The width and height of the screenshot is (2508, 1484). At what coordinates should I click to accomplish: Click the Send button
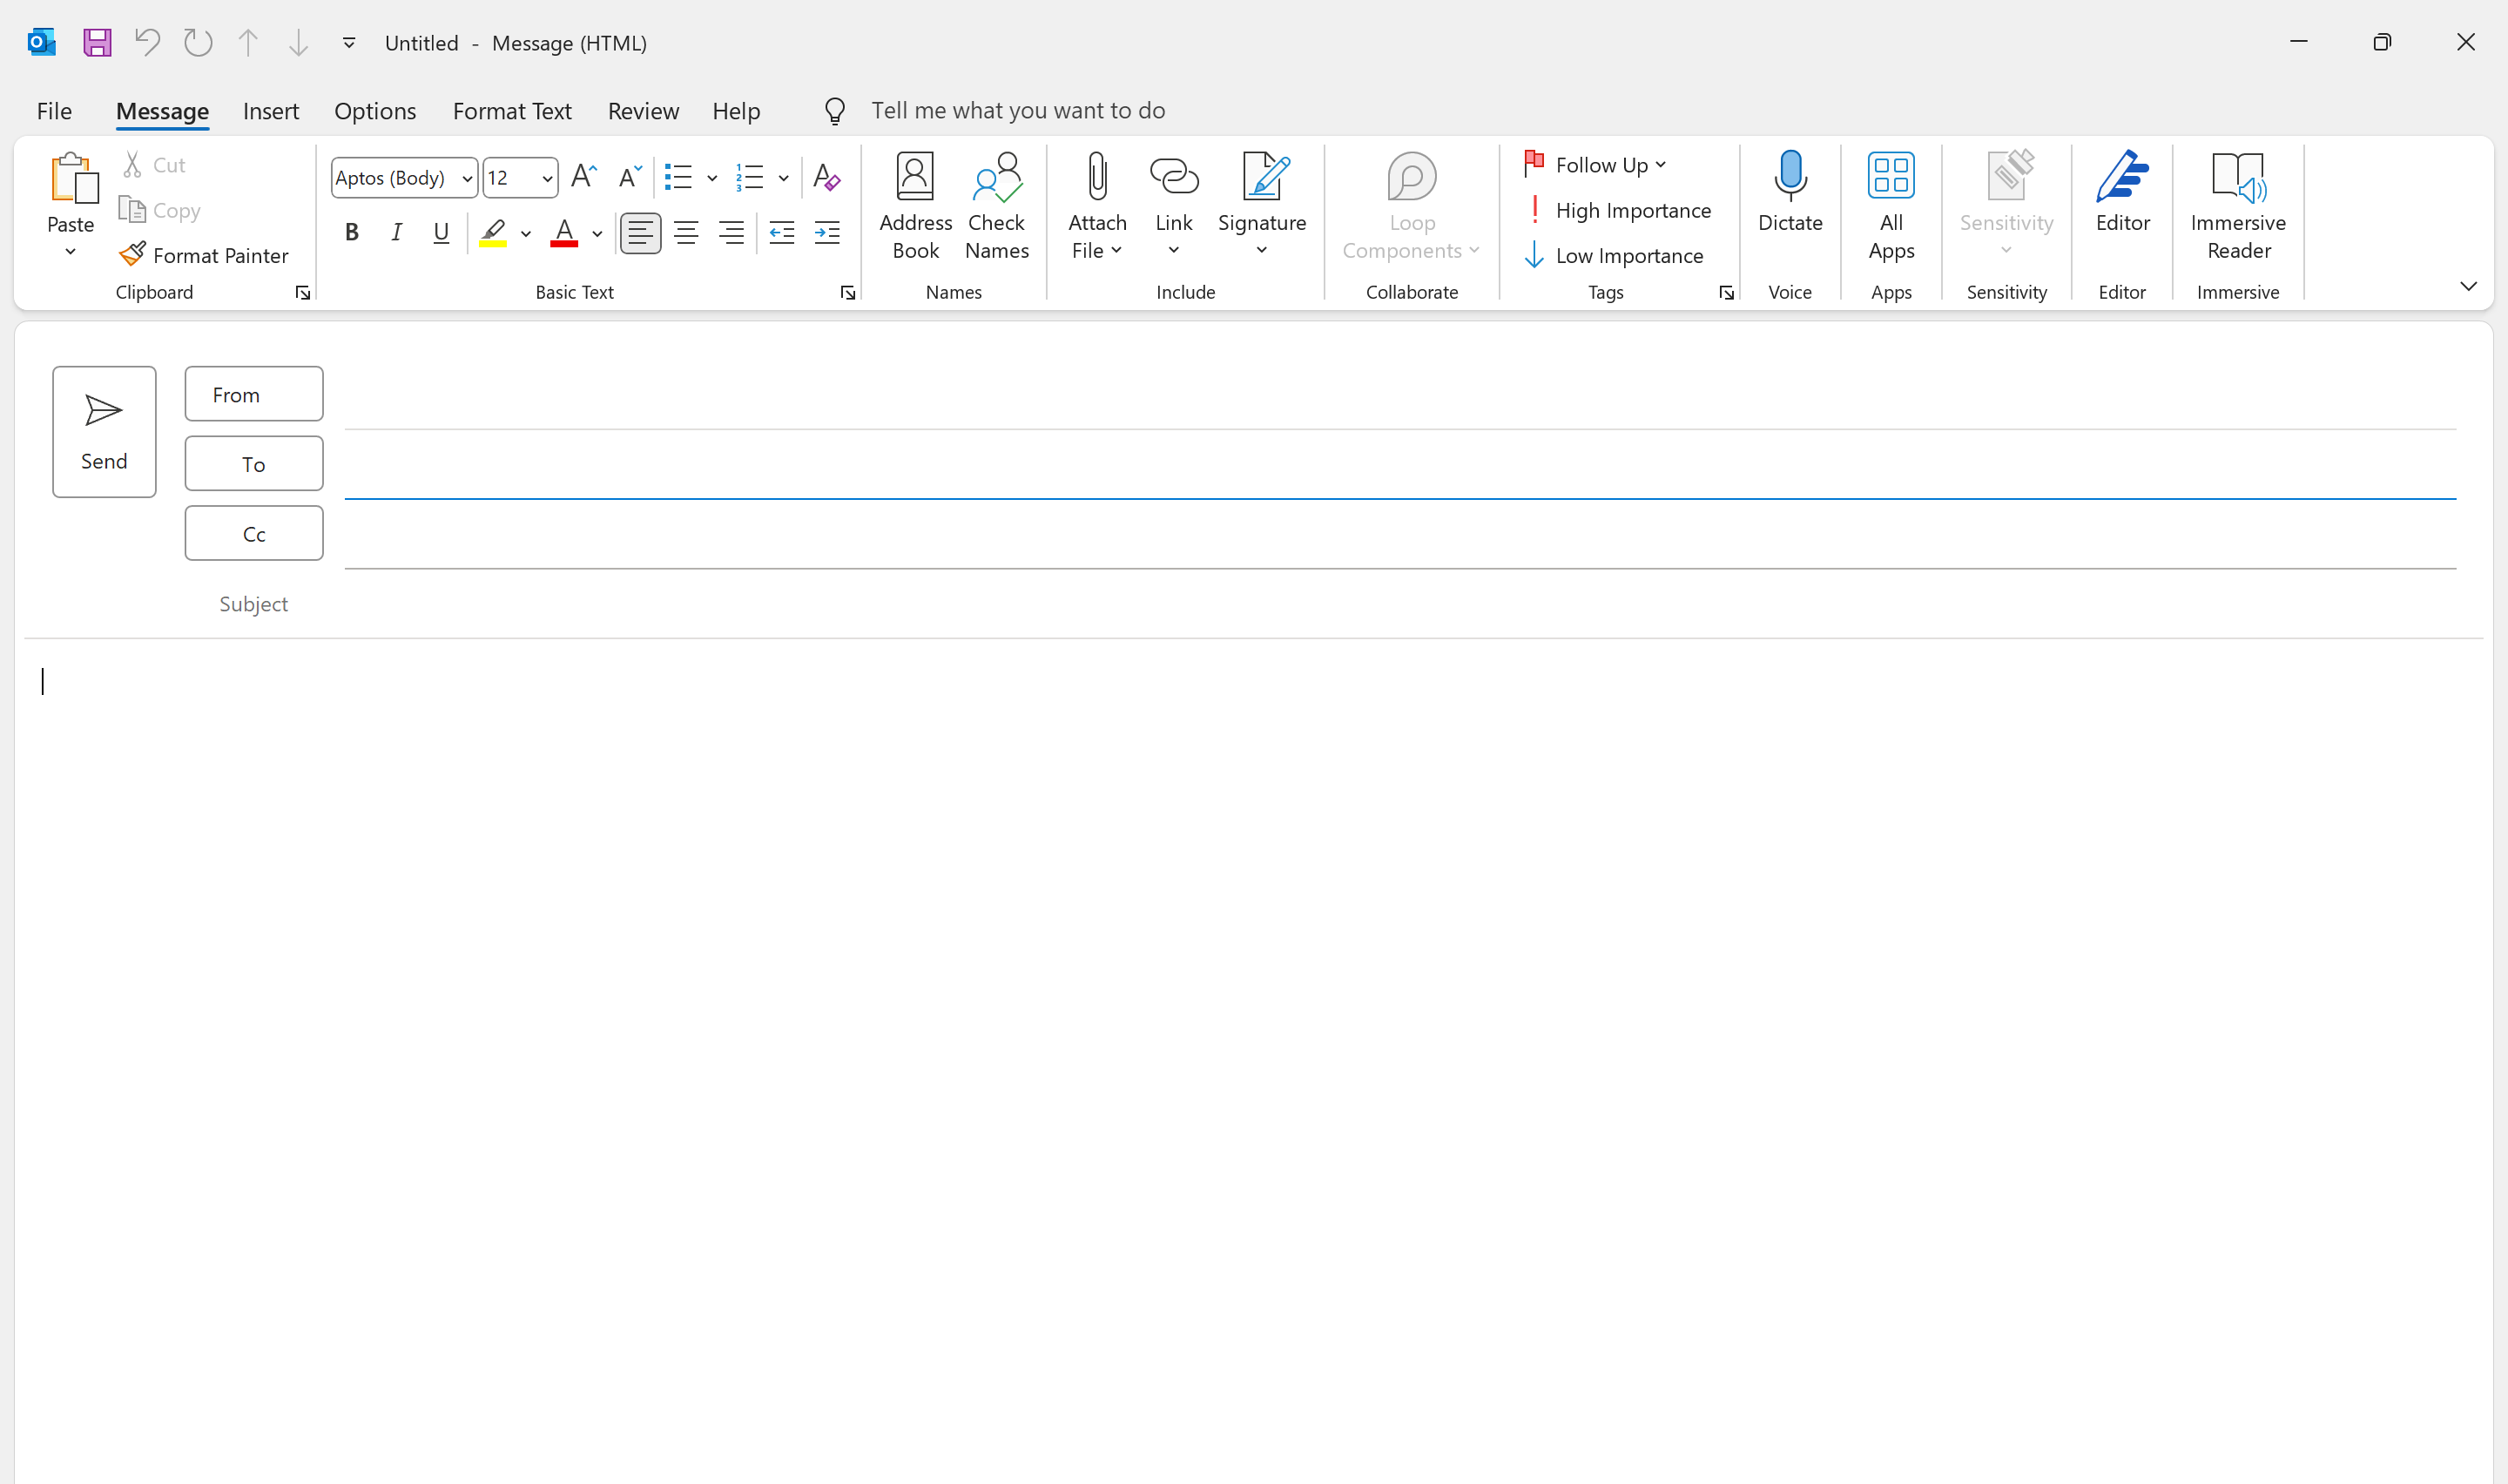pyautogui.click(x=104, y=432)
